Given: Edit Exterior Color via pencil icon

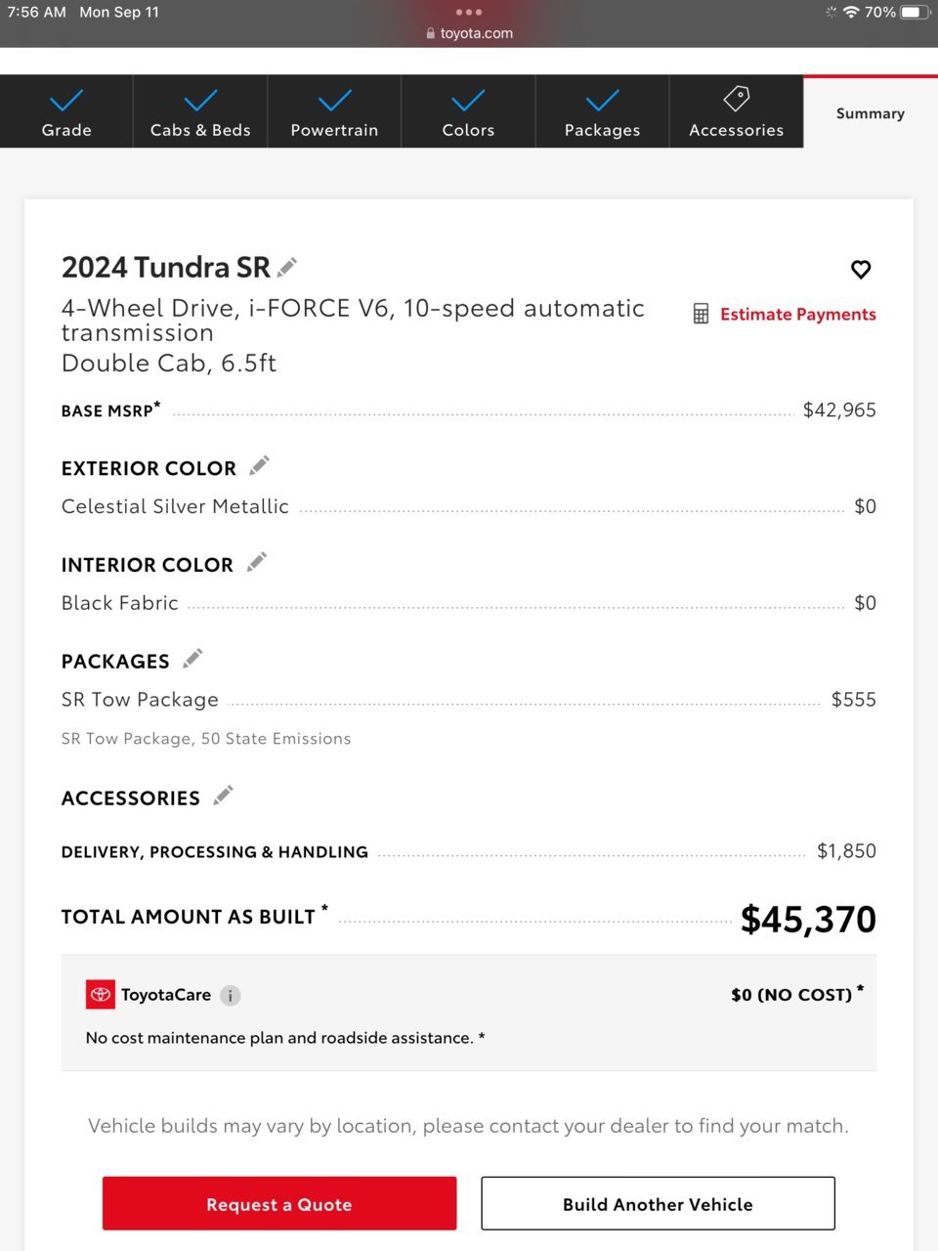Looking at the screenshot, I should [x=259, y=466].
